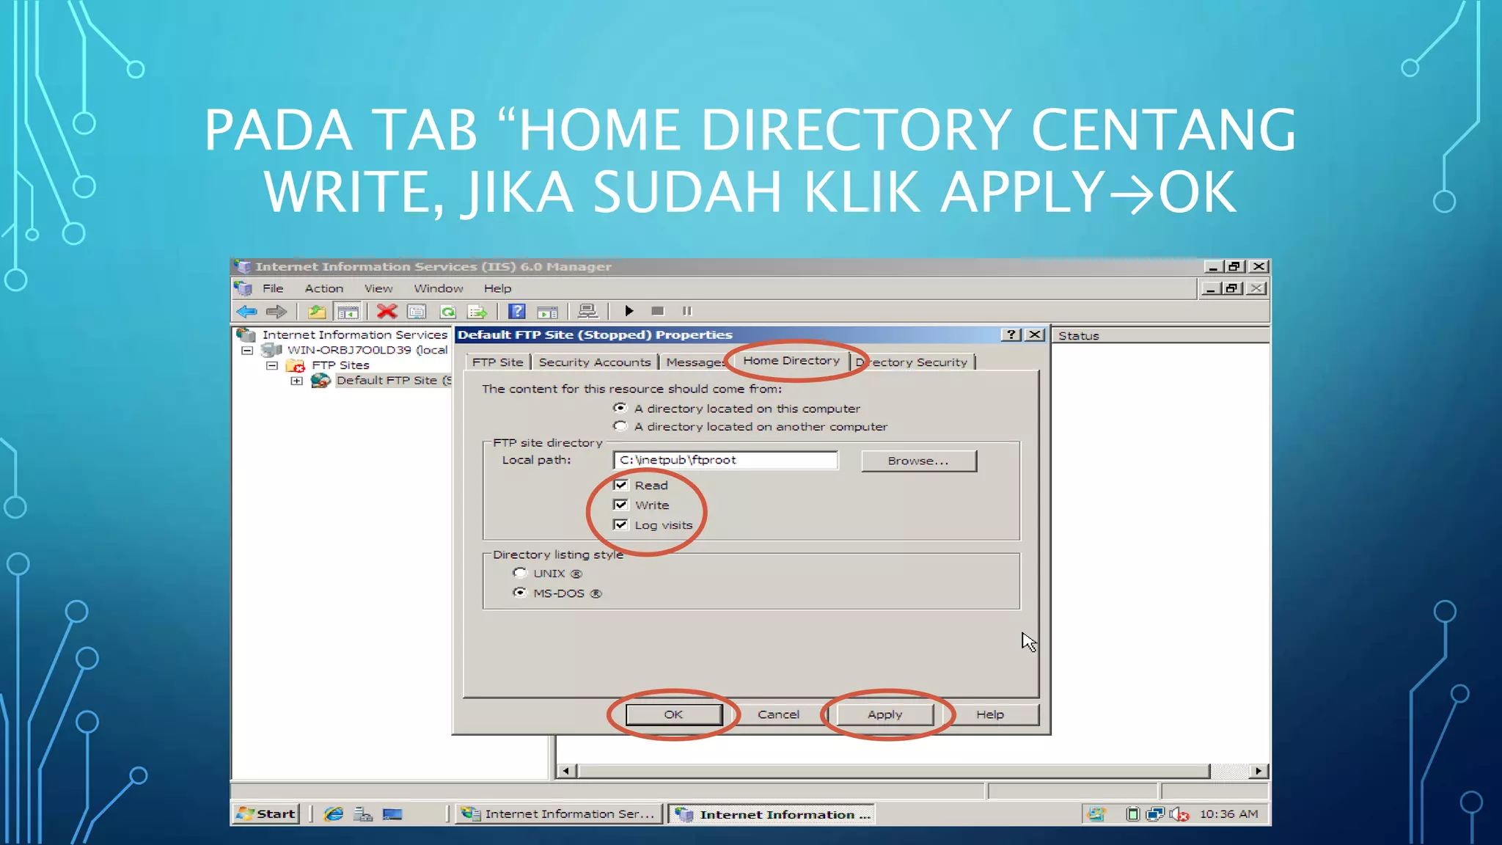The image size is (1502, 845).
Task: Expand the Default FTP Site node
Action: click(x=296, y=381)
